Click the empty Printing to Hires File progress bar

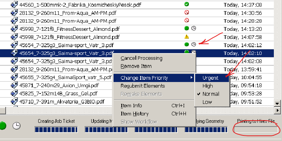click(256, 129)
